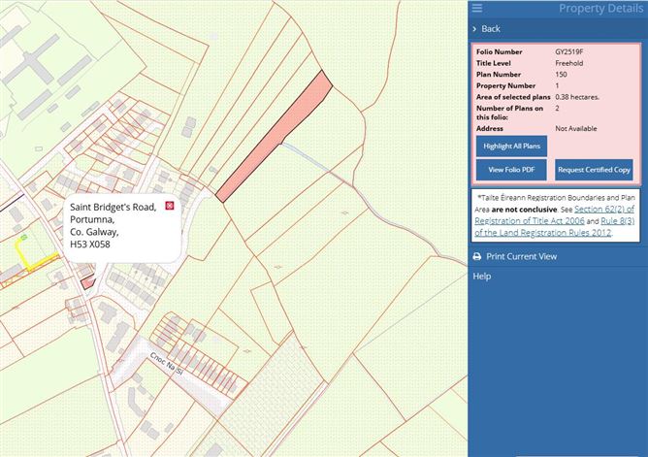Click the 'Area of selected plans' label
This screenshot has width=648, height=457.
(x=513, y=97)
